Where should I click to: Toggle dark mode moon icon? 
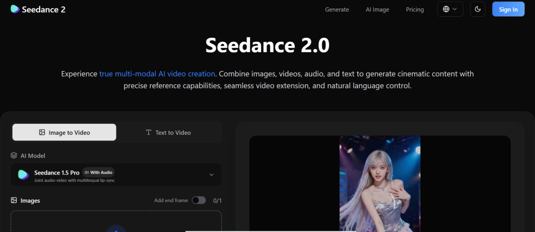coord(478,9)
